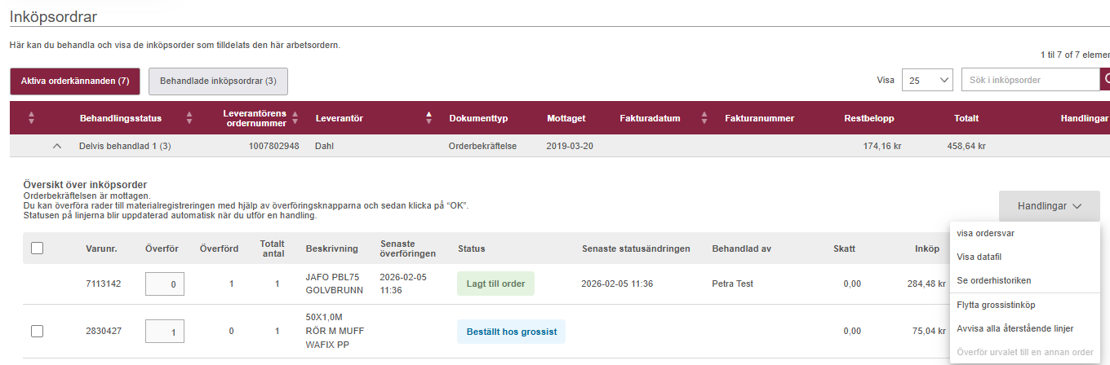Select "Flytta grossistinköp" menu option
The height and width of the screenshot is (365, 1110).
pos(996,305)
